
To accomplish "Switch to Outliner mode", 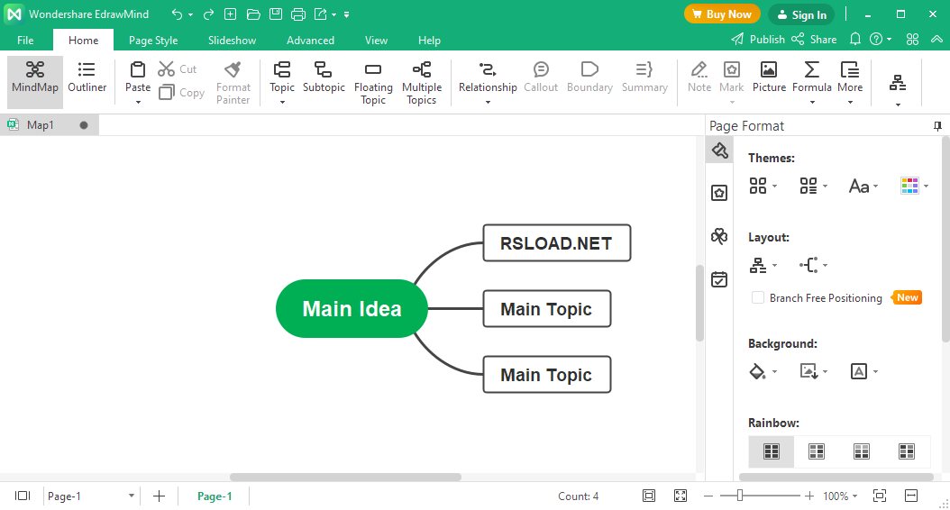I will point(87,77).
